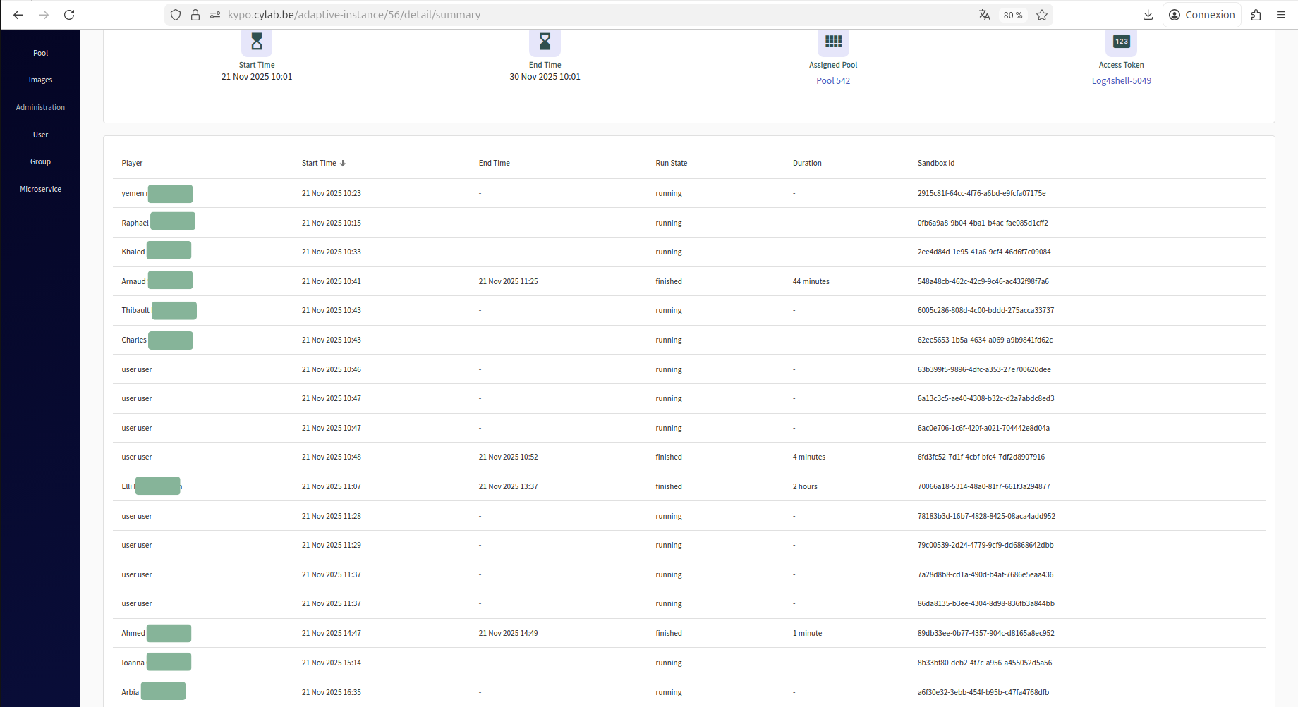Click the translate page icon
1298x707 pixels.
coord(984,15)
